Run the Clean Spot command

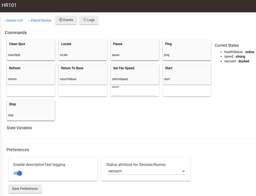(31, 50)
